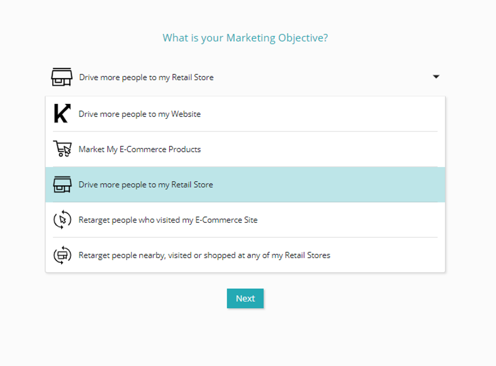Choose "Retarget people nearby, visited or shopped" option
The image size is (496, 366).
(x=204, y=255)
